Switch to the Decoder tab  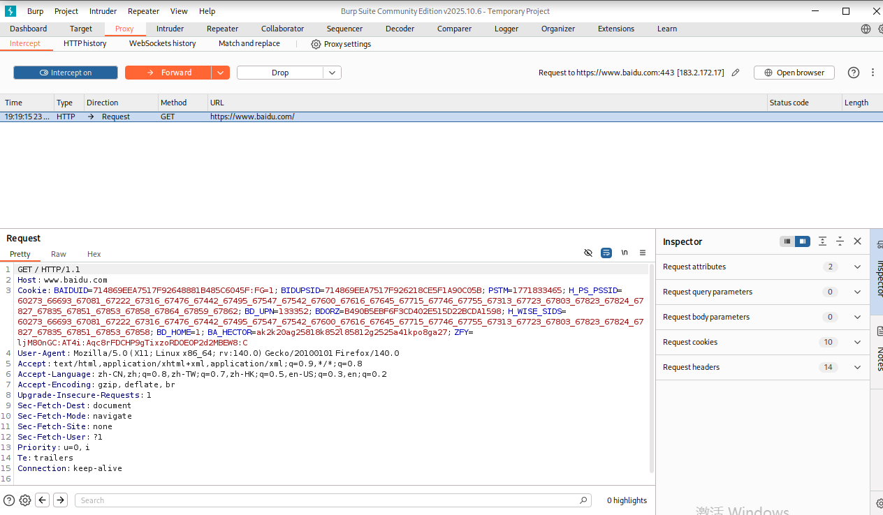[x=400, y=29]
